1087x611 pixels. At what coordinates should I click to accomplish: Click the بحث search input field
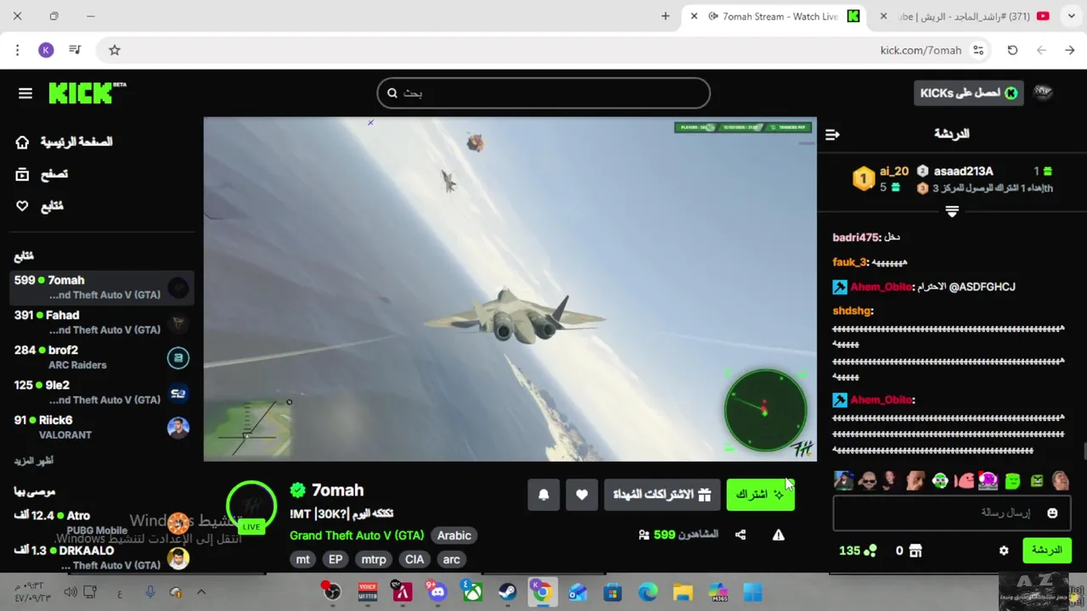pos(543,93)
